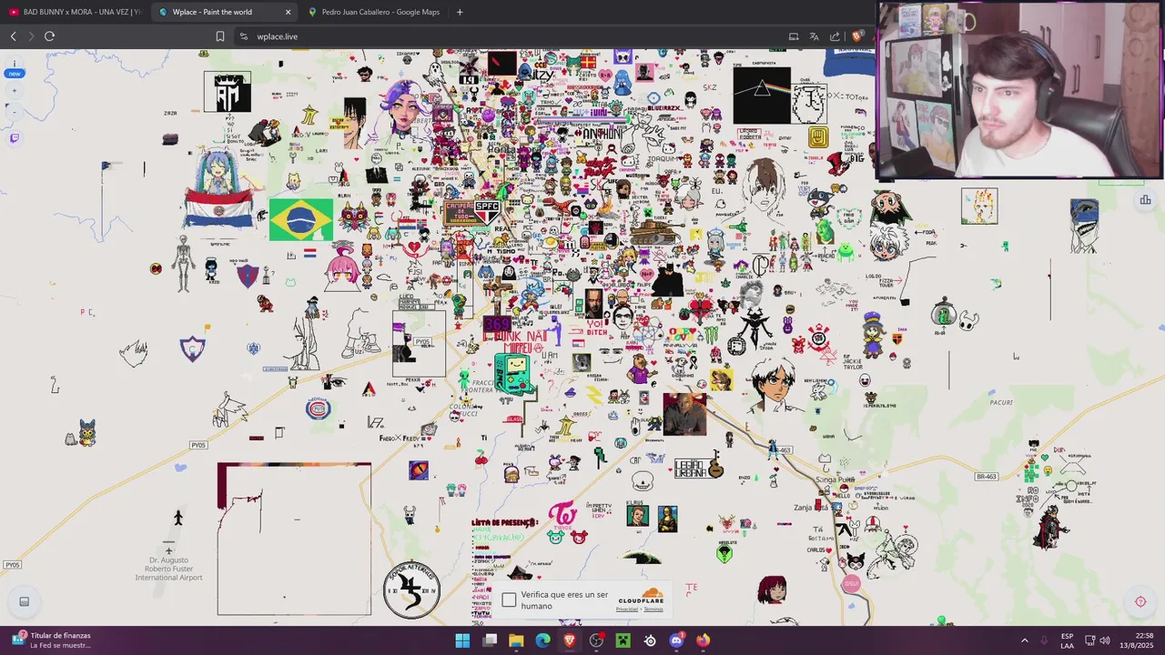Expand the system tray hidden icons chevron
This screenshot has width=1165, height=655.
(1024, 640)
